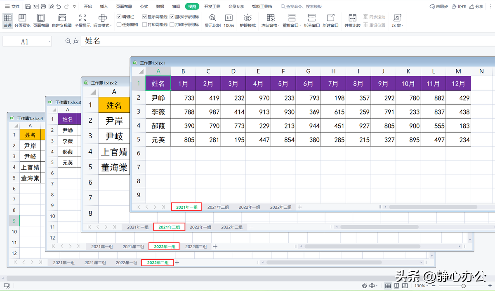Click the JS宏 macro icon
Viewport: 495px width, 291px height.
[x=397, y=18]
